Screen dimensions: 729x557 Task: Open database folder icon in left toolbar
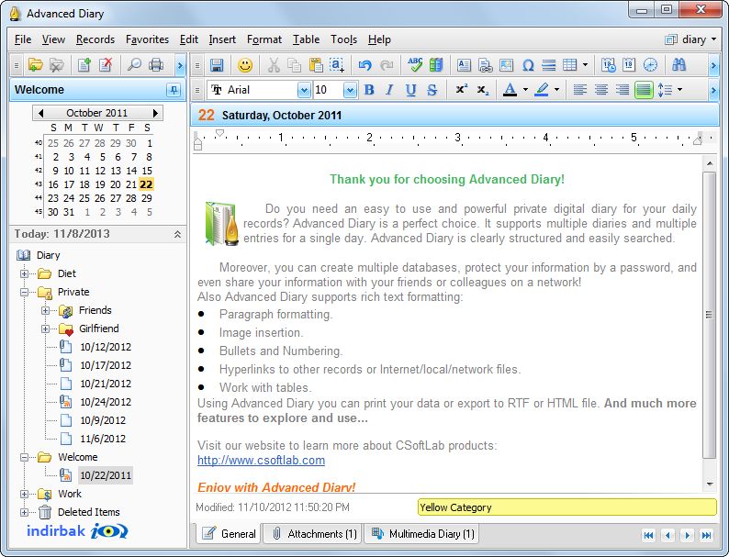point(35,65)
